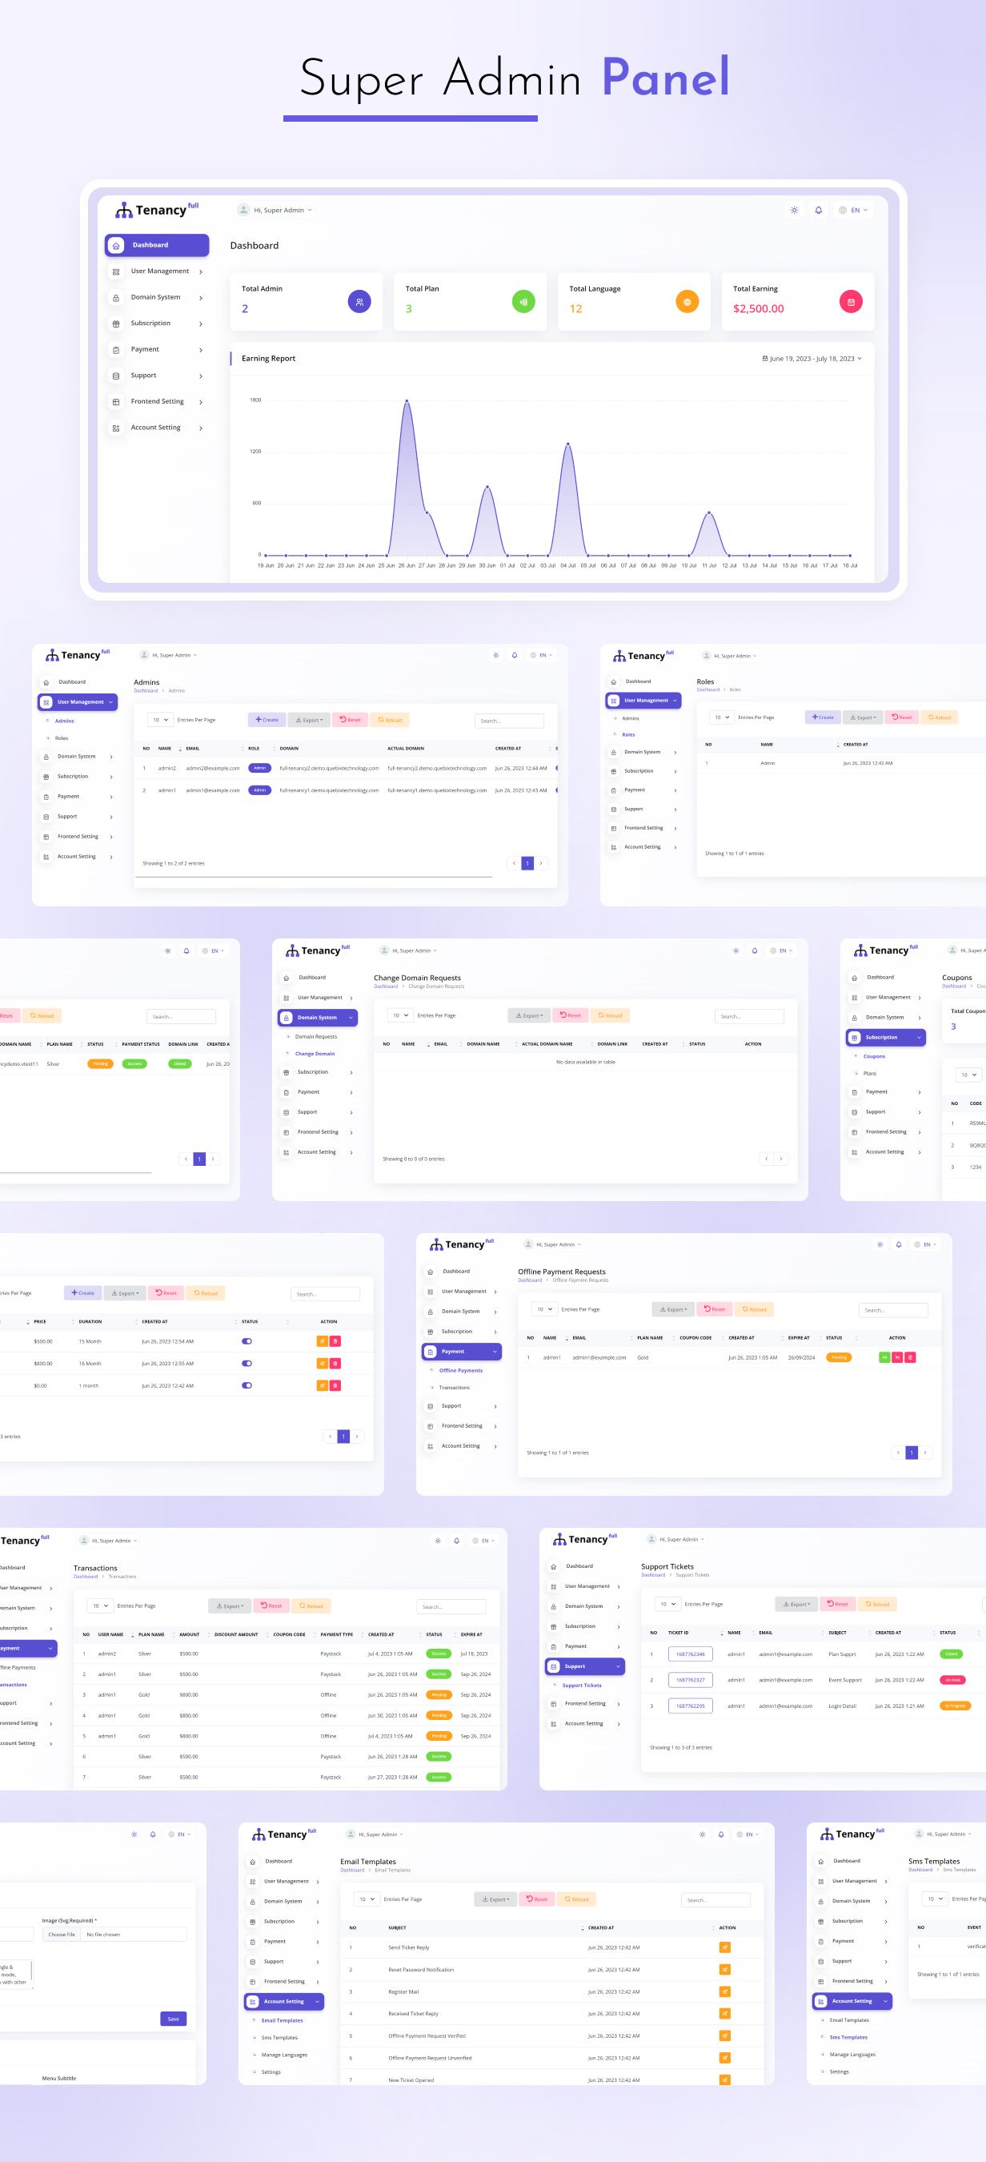Screen dimensions: 986x2162
Task: Click Create button on the Admins page
Action: (x=267, y=720)
